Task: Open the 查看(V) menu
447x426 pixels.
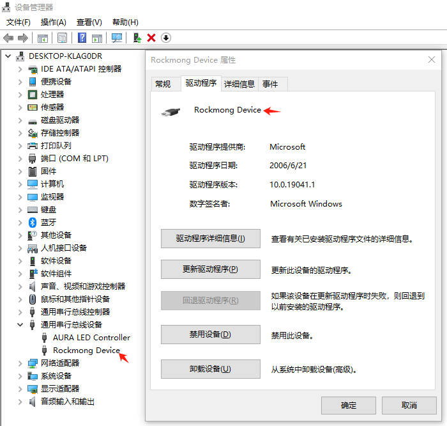Action: 89,22
